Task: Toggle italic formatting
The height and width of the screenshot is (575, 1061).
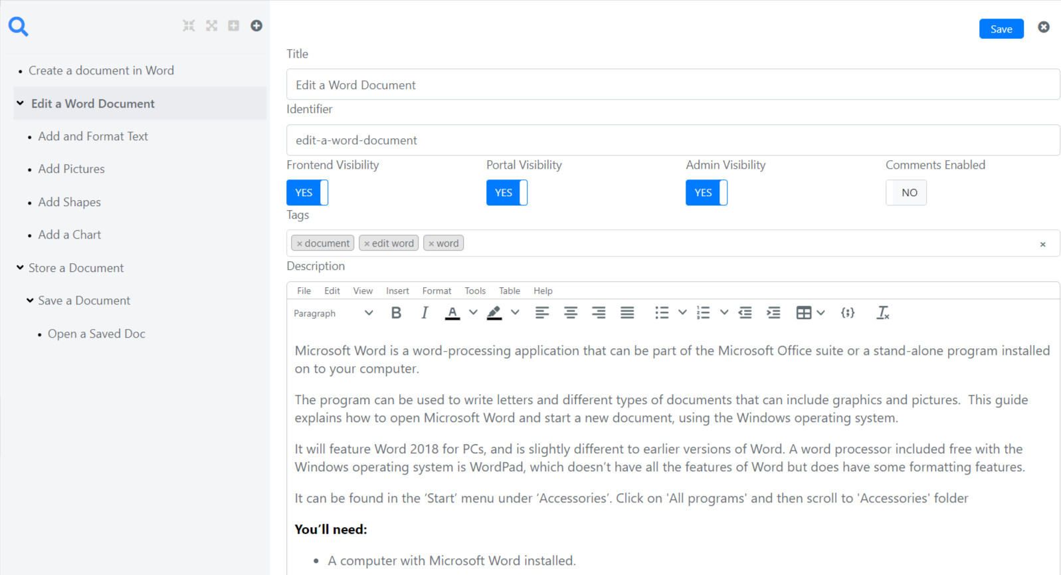Action: [424, 312]
